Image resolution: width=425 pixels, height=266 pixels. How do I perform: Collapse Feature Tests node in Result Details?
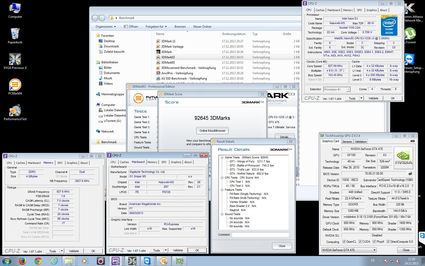point(222,190)
